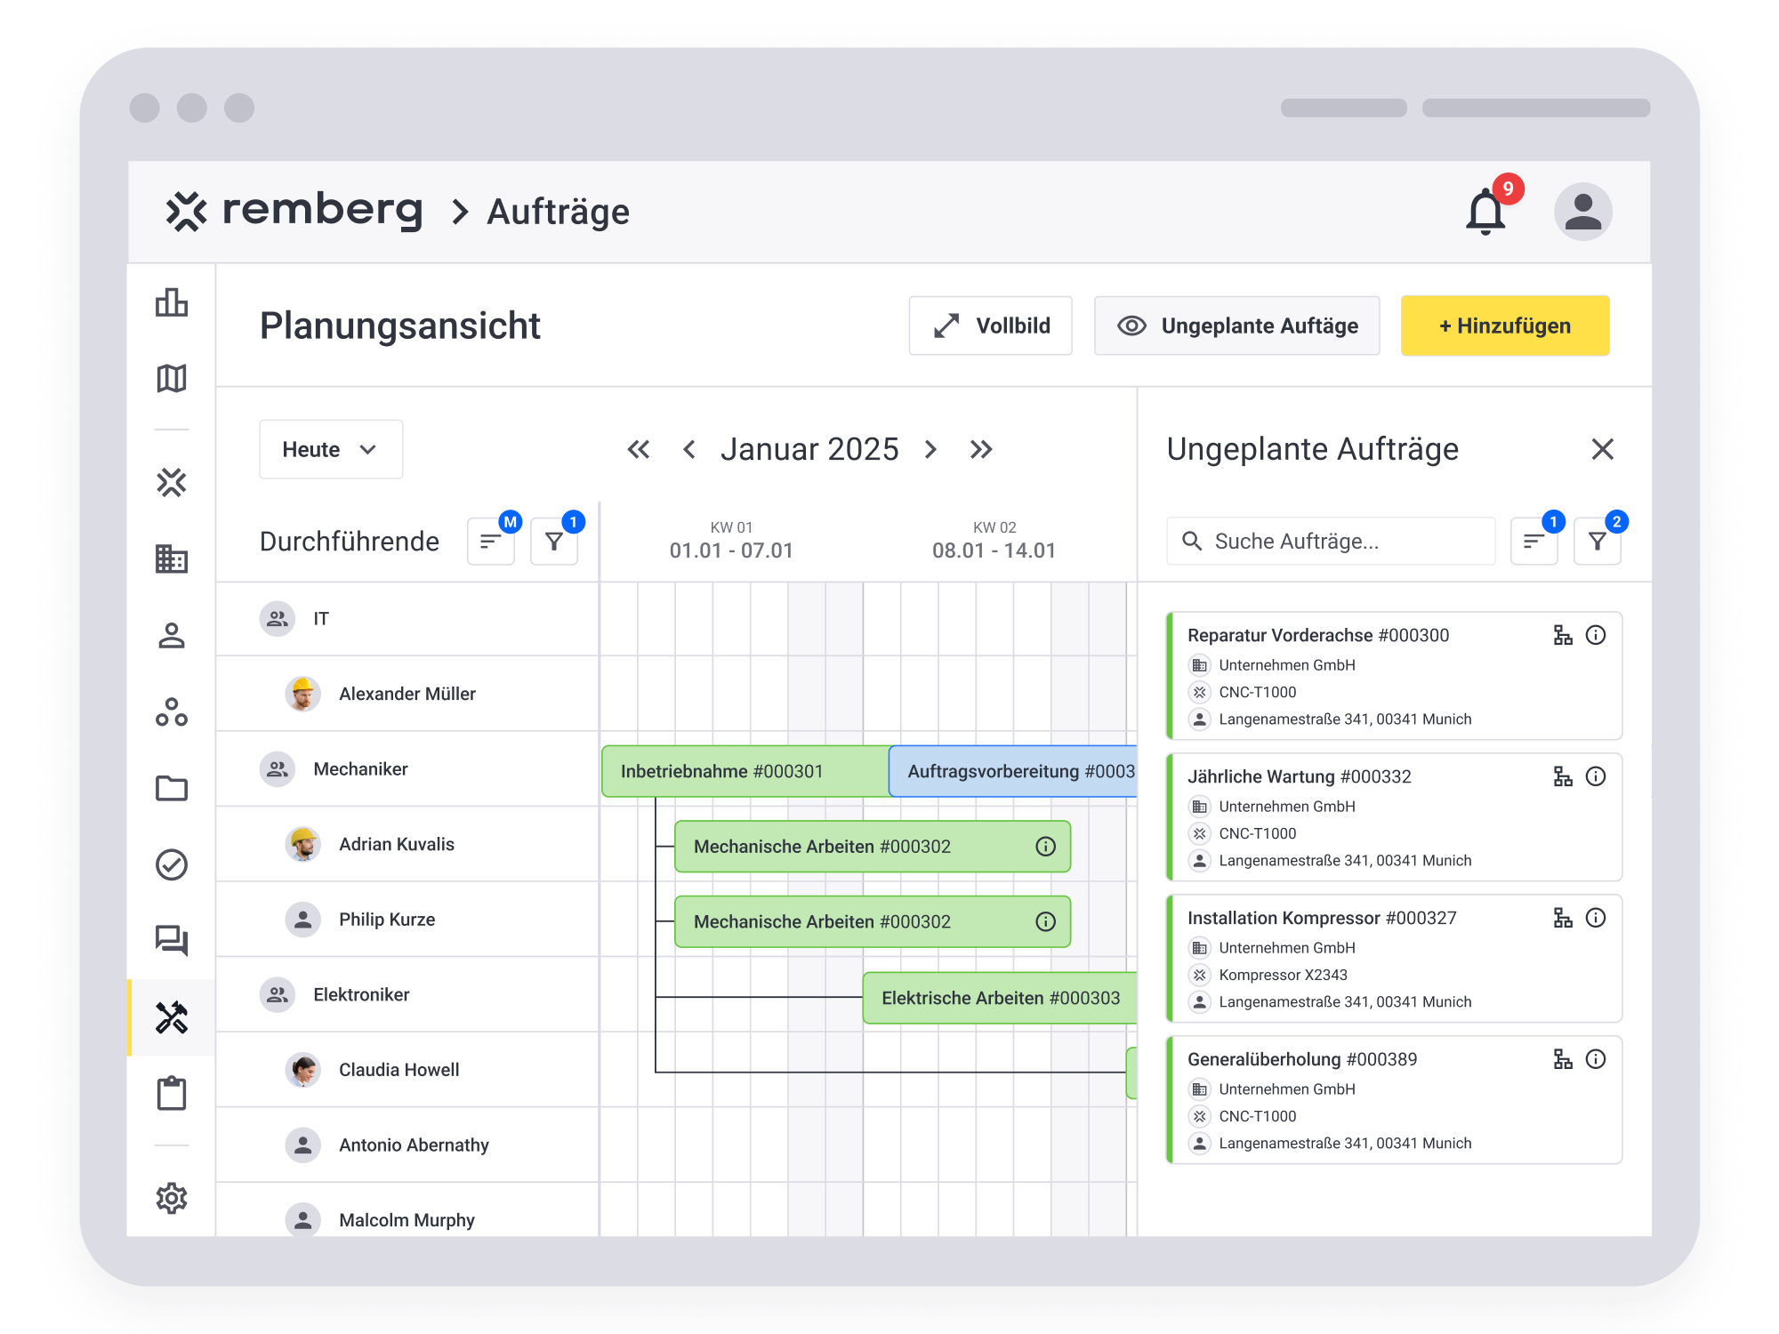Viewport: 1779px width, 1334px height.
Task: Toggle Ungeplante Aufträge panel visibility
Action: (x=1236, y=325)
